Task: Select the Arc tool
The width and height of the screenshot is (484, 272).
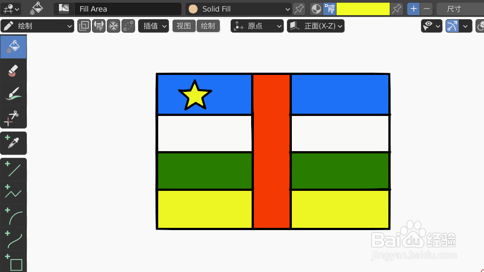Action: pyautogui.click(x=13, y=216)
